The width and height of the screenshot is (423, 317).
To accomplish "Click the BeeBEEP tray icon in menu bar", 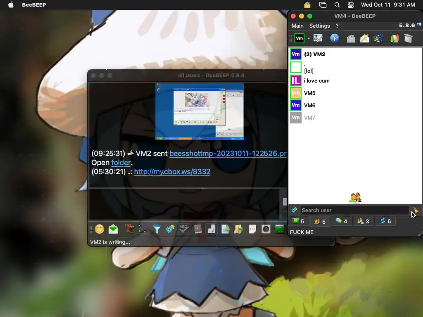I will (x=307, y=5).
